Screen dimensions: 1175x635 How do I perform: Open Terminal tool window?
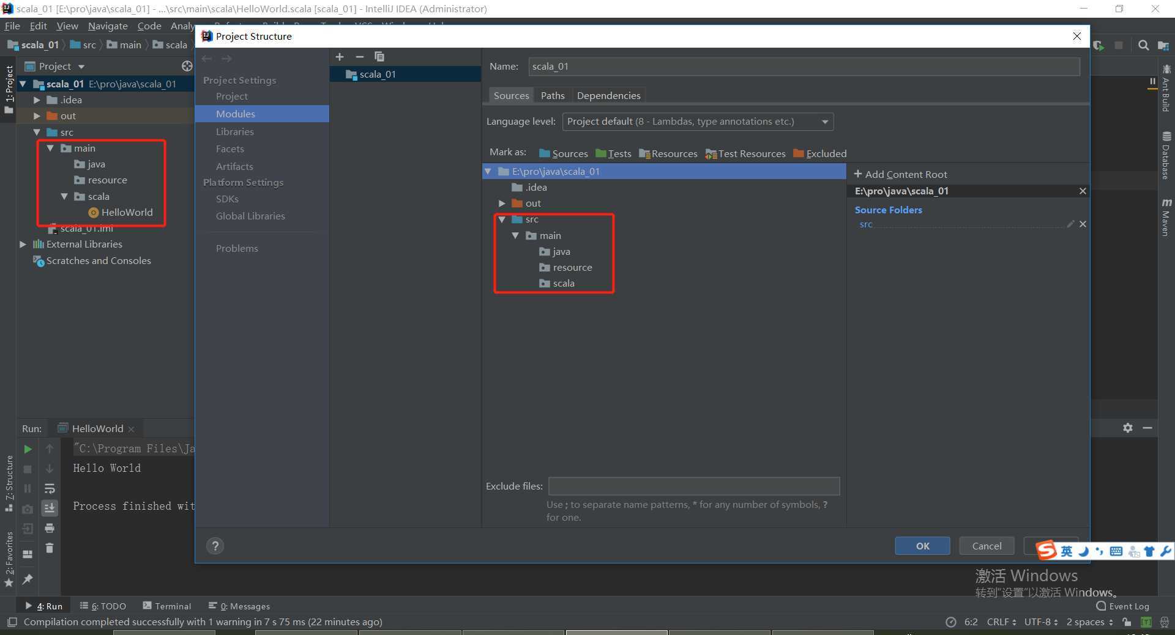pyautogui.click(x=167, y=606)
